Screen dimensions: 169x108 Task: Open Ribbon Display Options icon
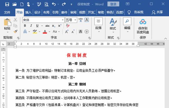tap(128, 4)
